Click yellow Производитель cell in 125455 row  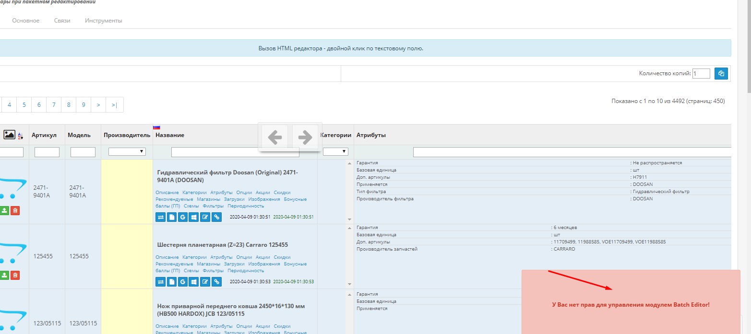(x=127, y=256)
